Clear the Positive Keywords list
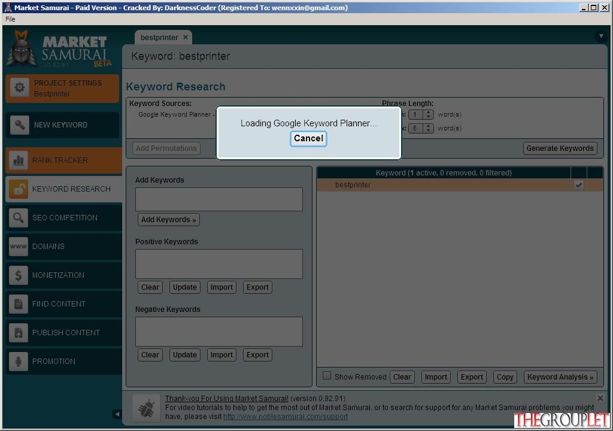613x431 pixels. click(x=150, y=287)
